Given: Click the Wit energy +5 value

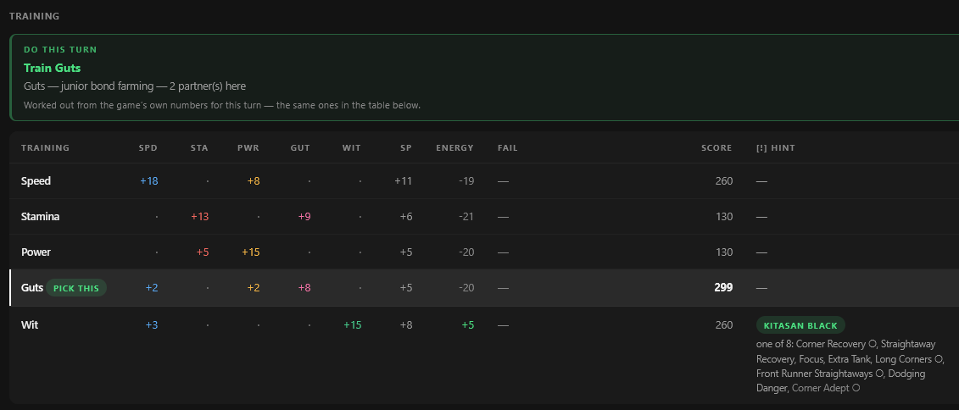Looking at the screenshot, I should point(467,325).
